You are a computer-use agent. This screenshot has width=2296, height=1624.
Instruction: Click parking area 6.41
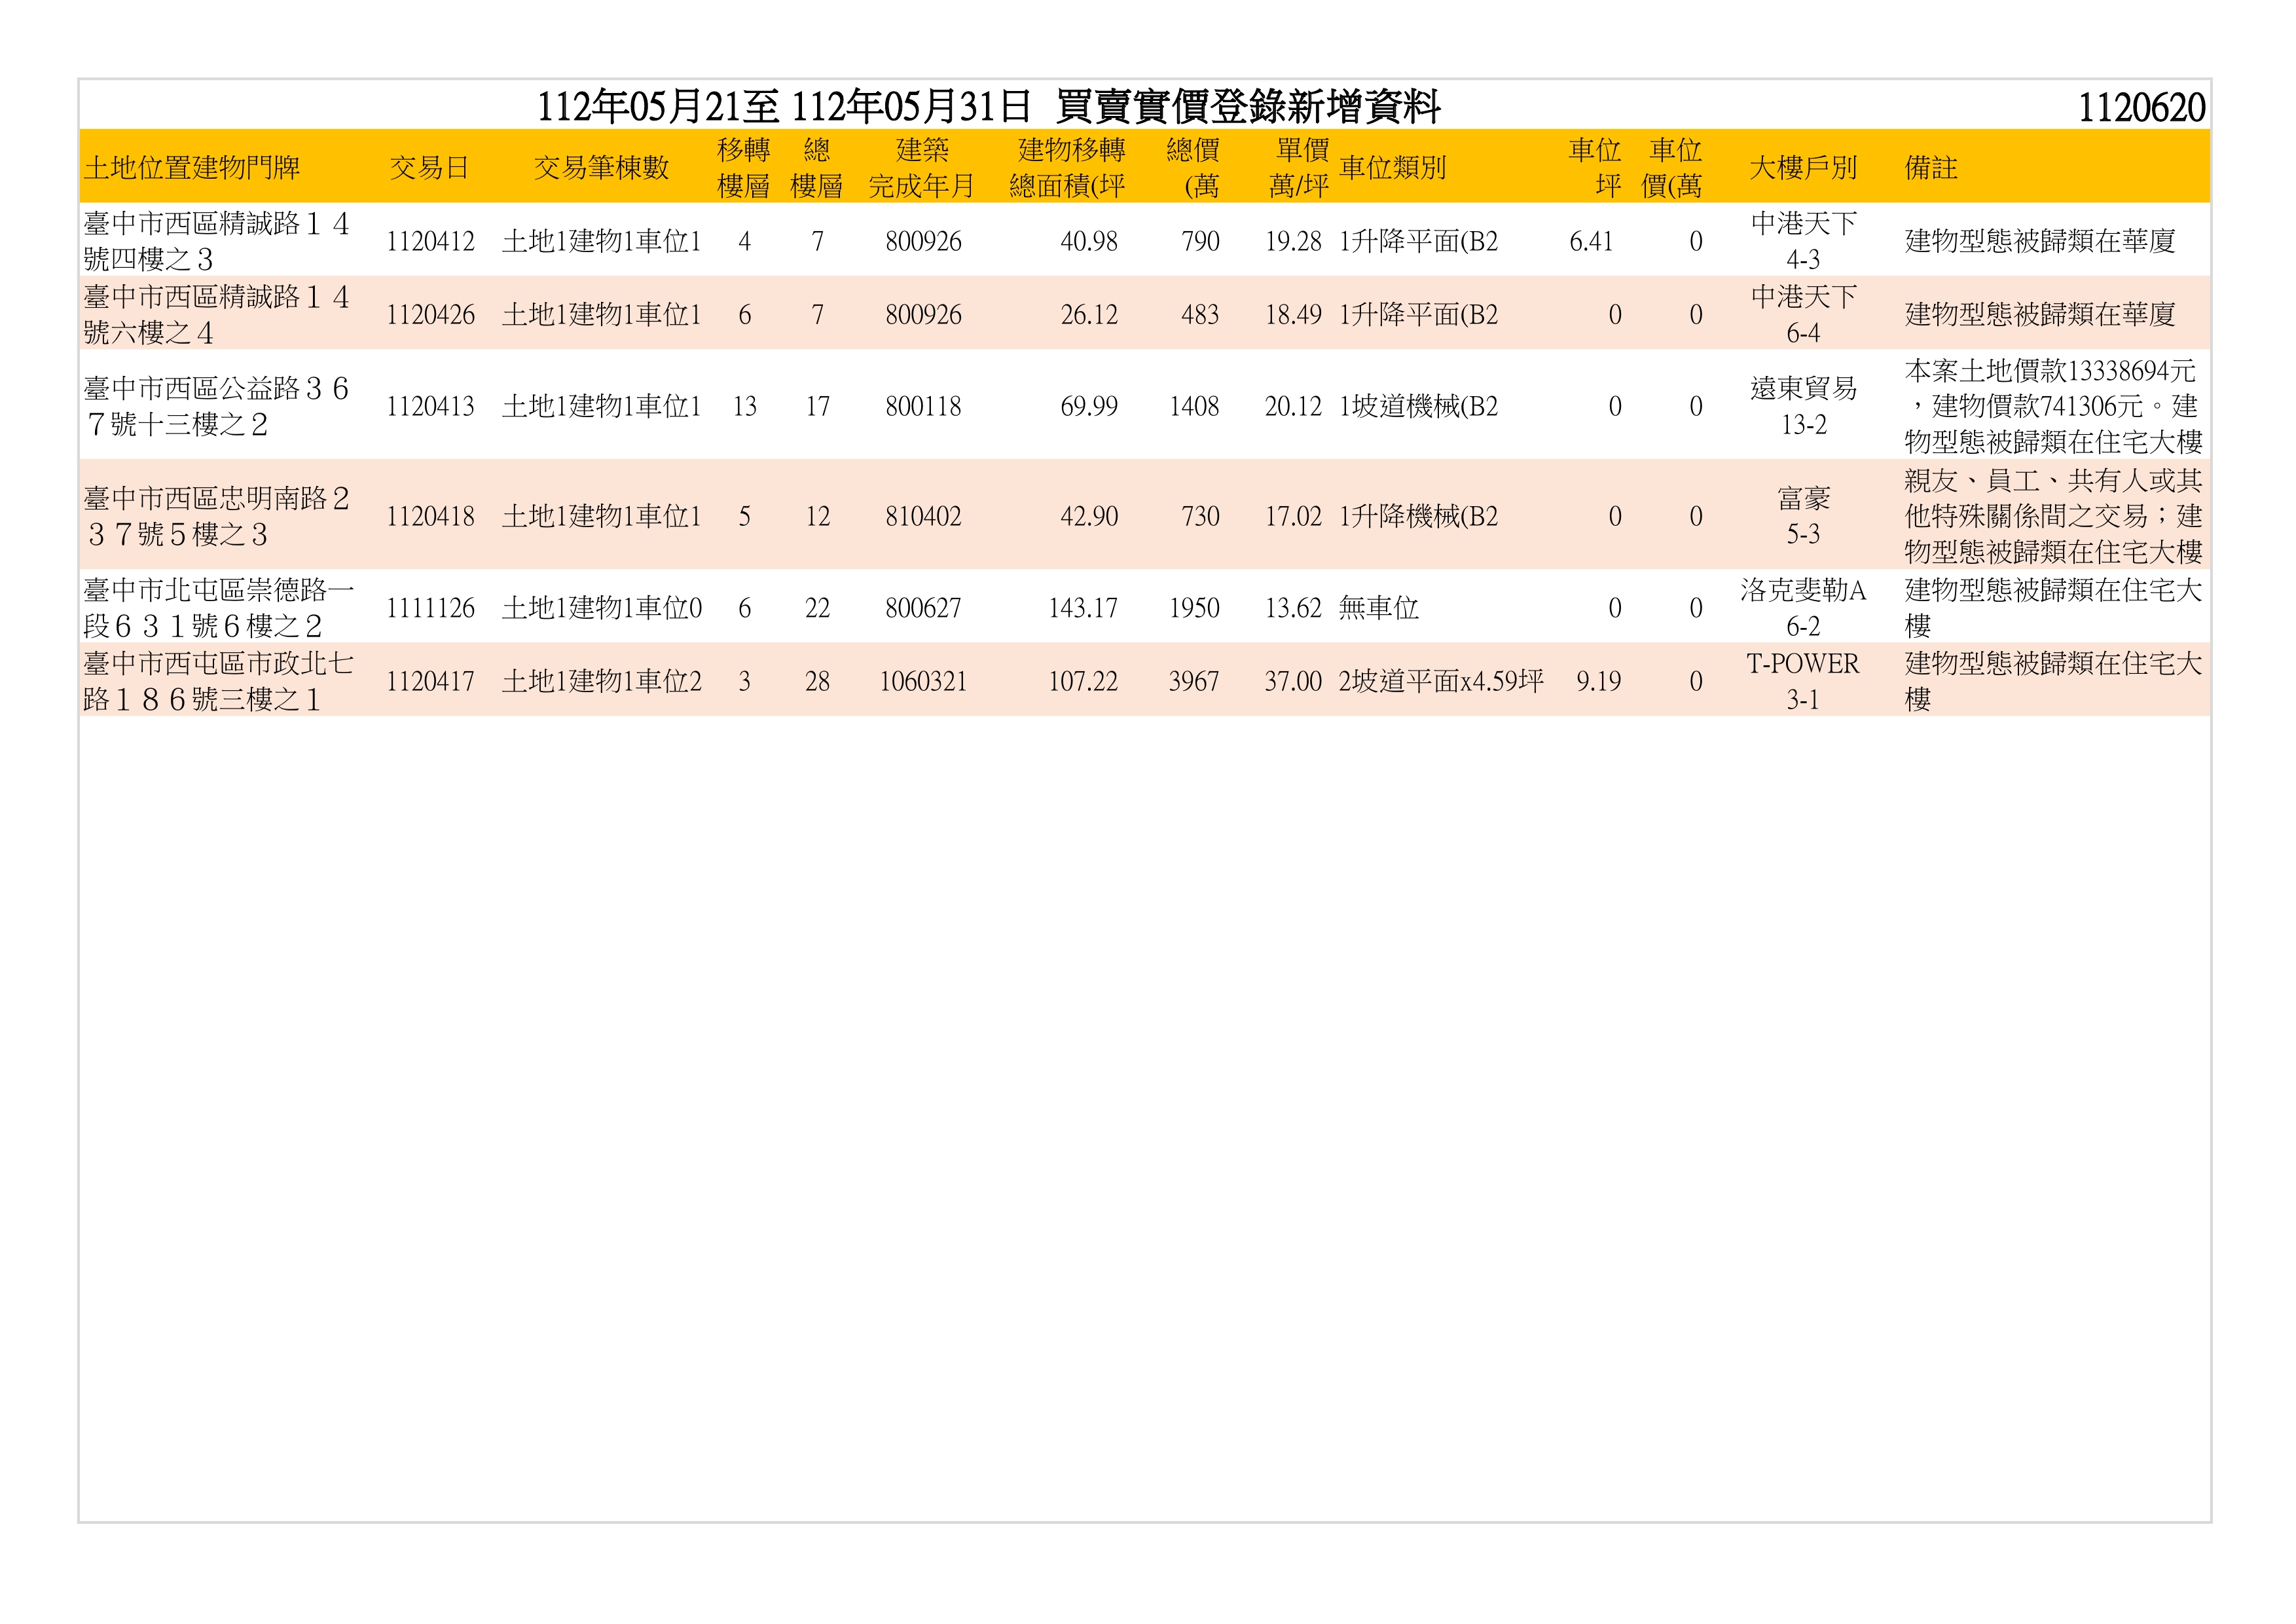coord(1591,241)
